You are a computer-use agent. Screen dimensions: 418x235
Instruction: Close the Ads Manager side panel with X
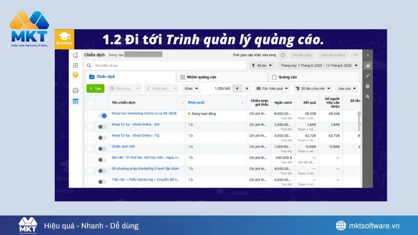(368, 55)
